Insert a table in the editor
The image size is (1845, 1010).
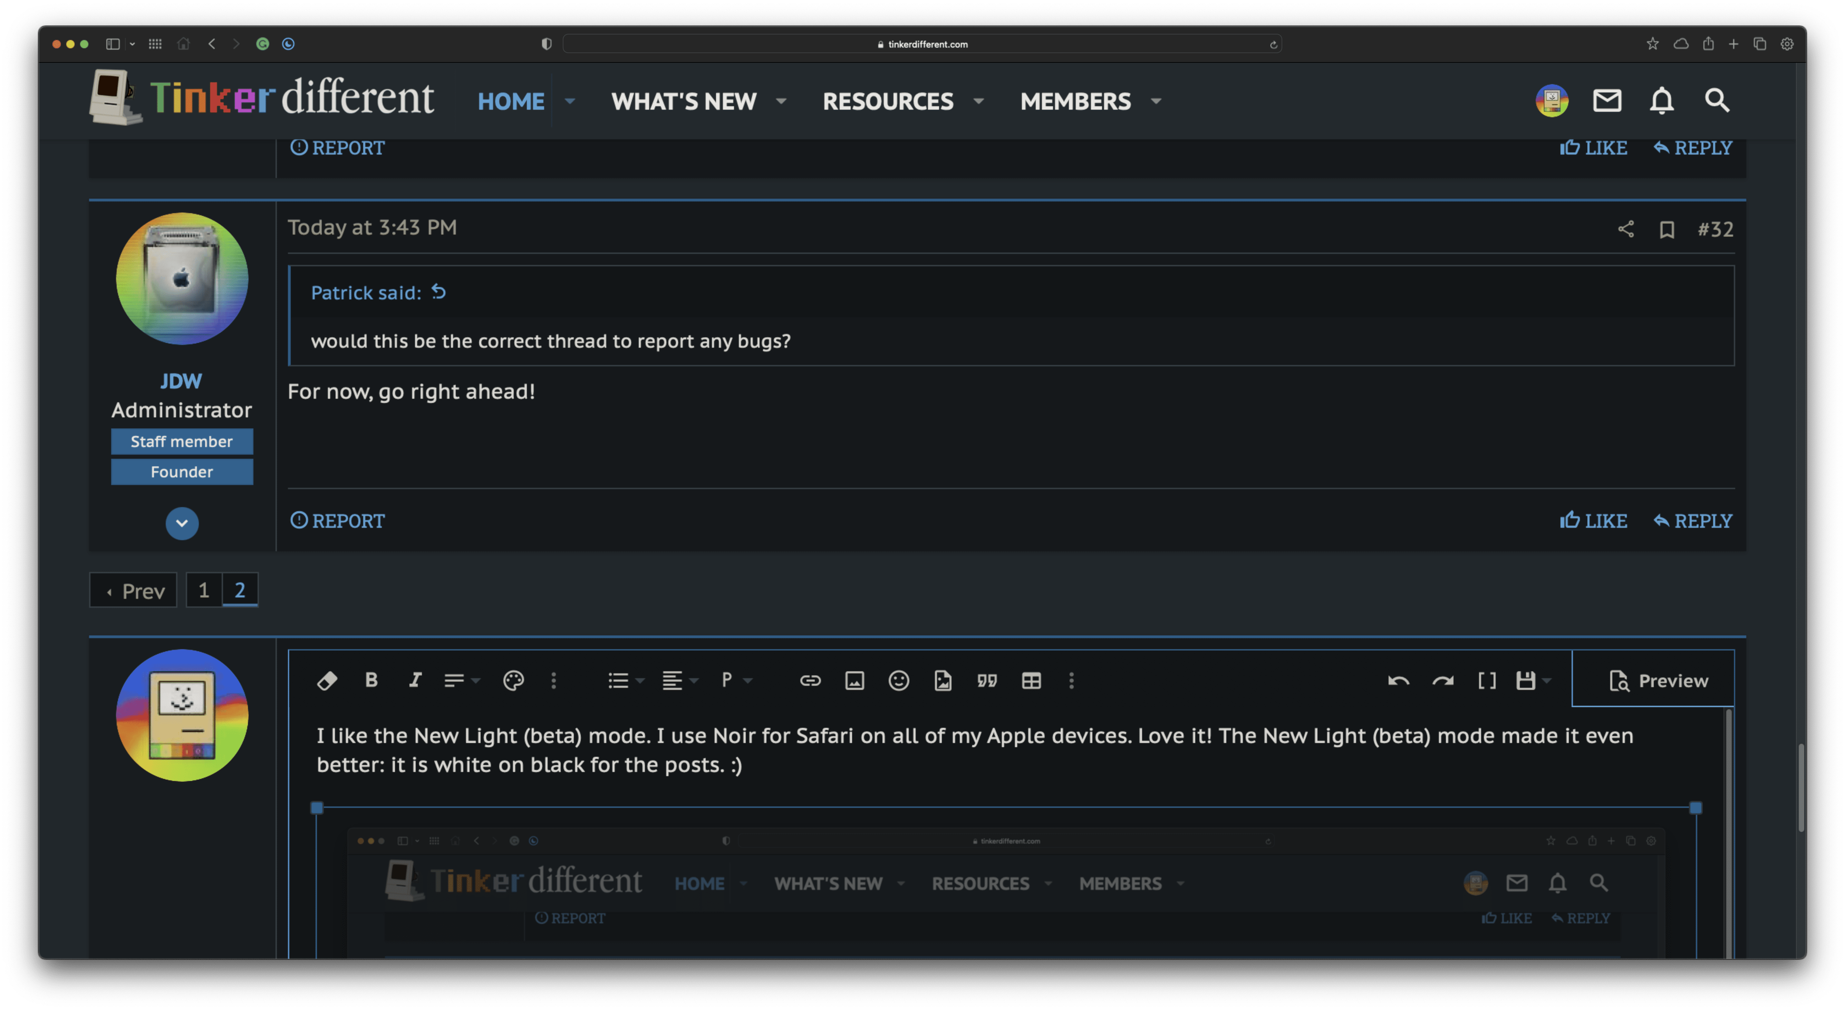1031,680
